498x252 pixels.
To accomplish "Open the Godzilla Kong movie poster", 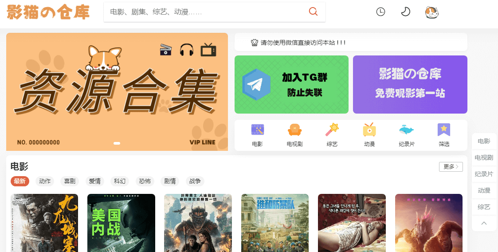I will coord(429,223).
